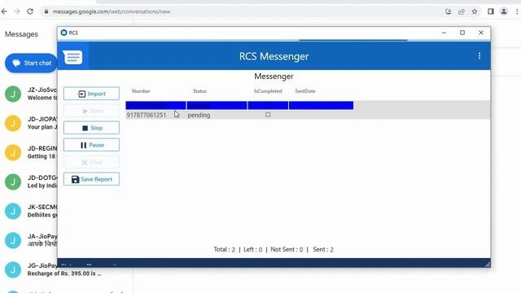Viewport: 521px width, 293px height.
Task: Maximize the RCS window
Action: (x=462, y=33)
